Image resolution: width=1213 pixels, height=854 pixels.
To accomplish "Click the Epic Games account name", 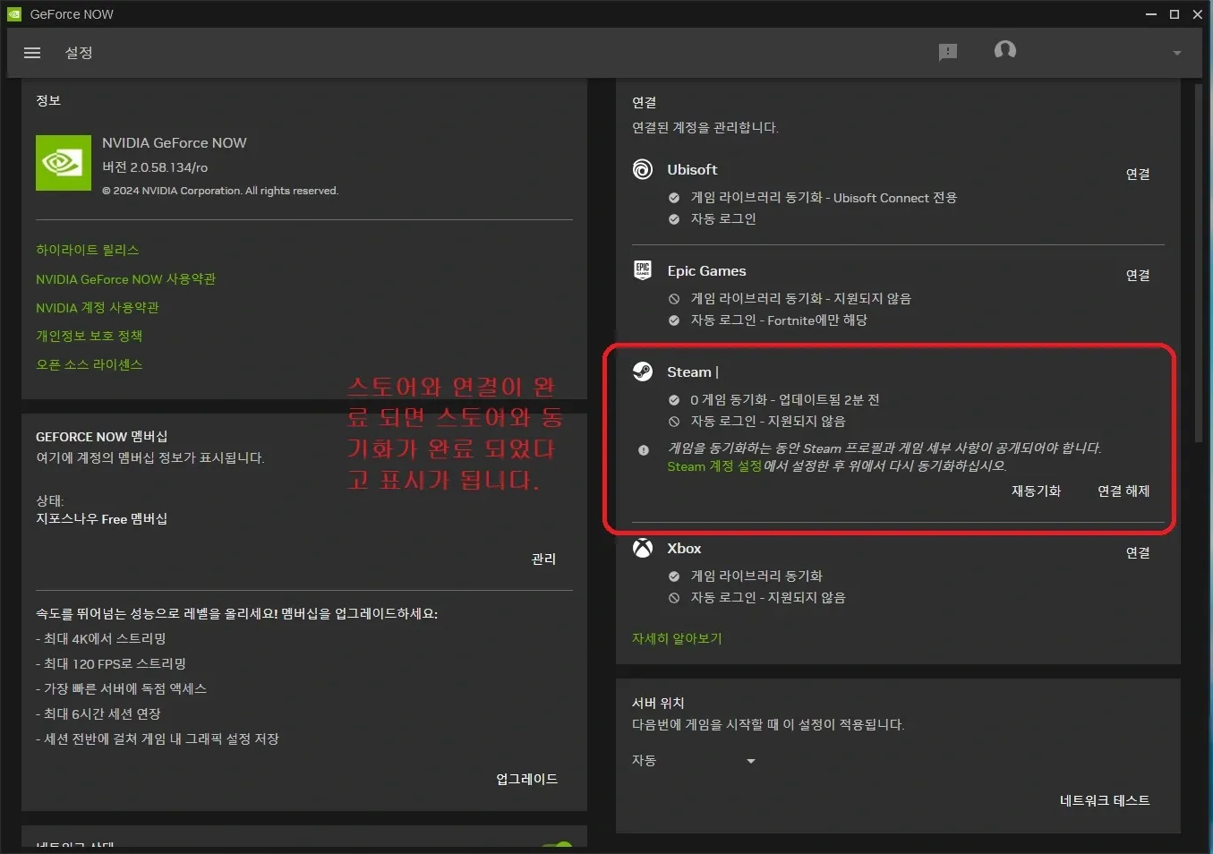I will click(x=706, y=270).
